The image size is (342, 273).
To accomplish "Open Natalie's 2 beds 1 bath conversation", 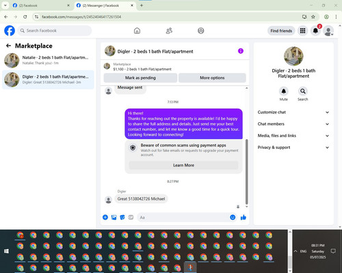I will tap(48, 61).
